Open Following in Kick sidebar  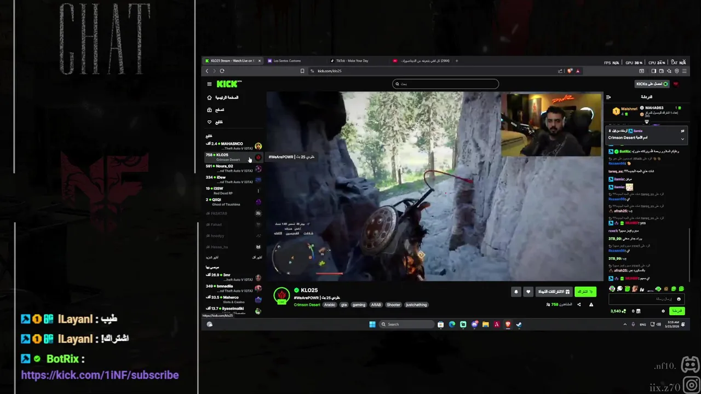click(x=215, y=122)
